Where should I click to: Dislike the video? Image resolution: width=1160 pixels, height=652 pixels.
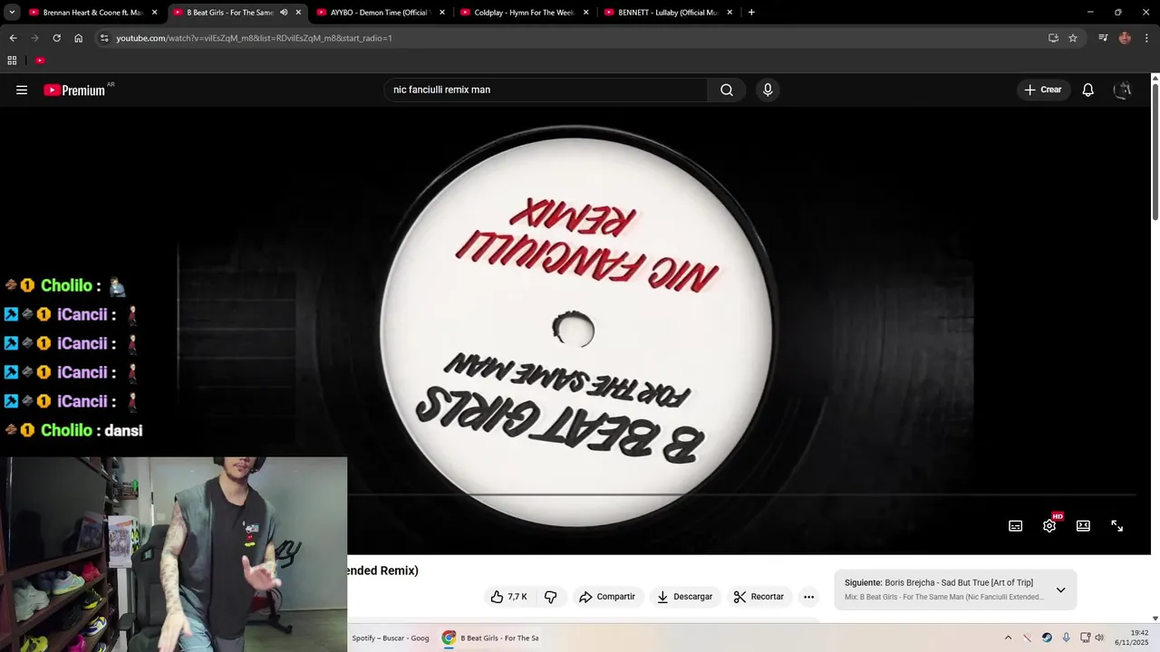click(x=550, y=597)
